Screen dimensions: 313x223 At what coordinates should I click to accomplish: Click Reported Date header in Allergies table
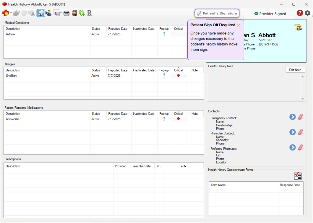tap(118, 70)
